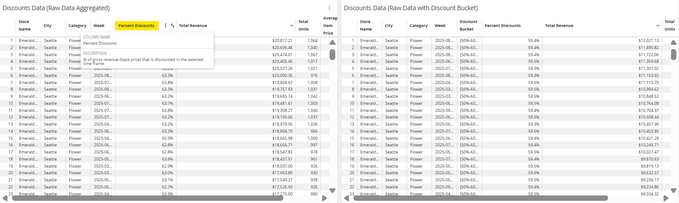Image resolution: width=679 pixels, height=203 pixels.
Task: Click City header in right table
Action: pos(389,26)
